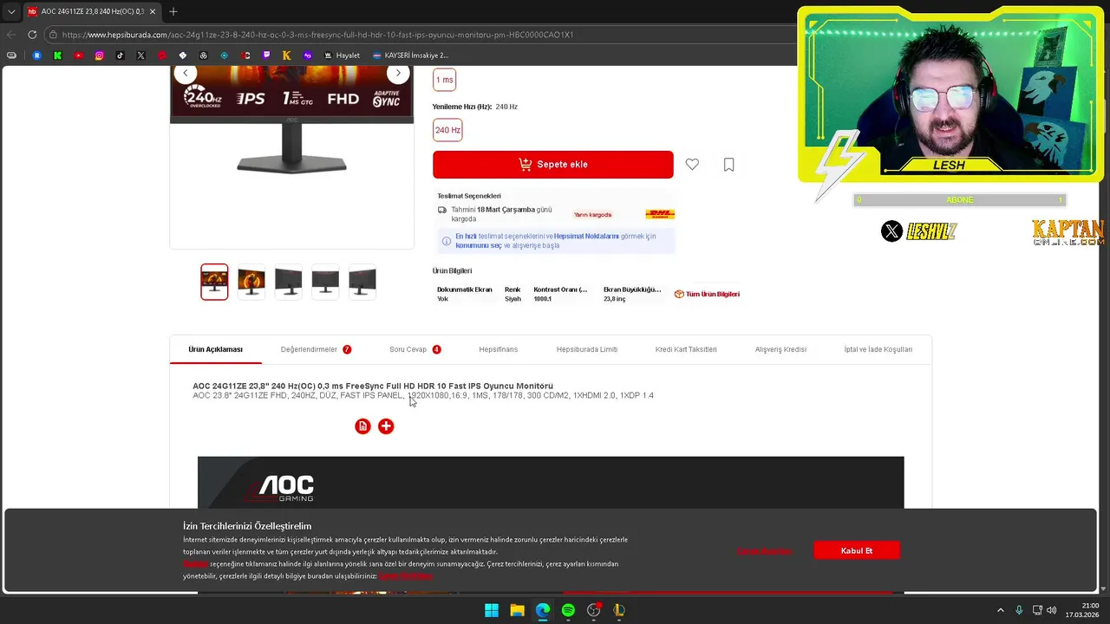
Task: Open Spotify from taskbar
Action: tap(568, 610)
